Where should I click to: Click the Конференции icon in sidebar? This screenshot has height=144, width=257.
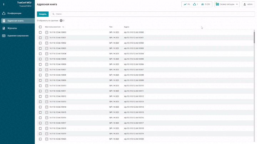4,13
